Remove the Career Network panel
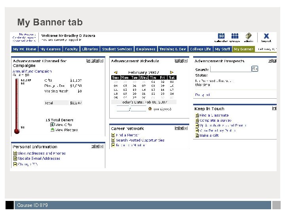Screen dimensions: 285x214 click(x=186, y=128)
